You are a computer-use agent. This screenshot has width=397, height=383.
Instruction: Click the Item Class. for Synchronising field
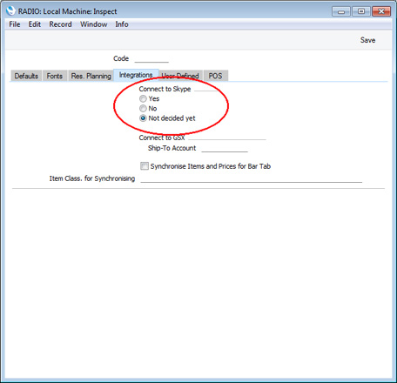coord(252,178)
